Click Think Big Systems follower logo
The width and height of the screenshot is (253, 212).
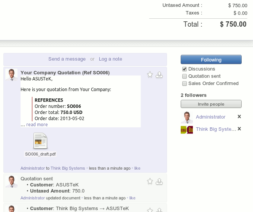tap(186, 129)
